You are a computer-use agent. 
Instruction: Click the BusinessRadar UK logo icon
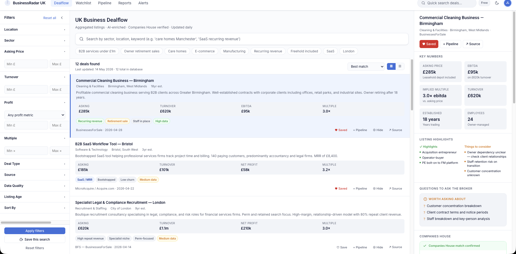[8, 3]
